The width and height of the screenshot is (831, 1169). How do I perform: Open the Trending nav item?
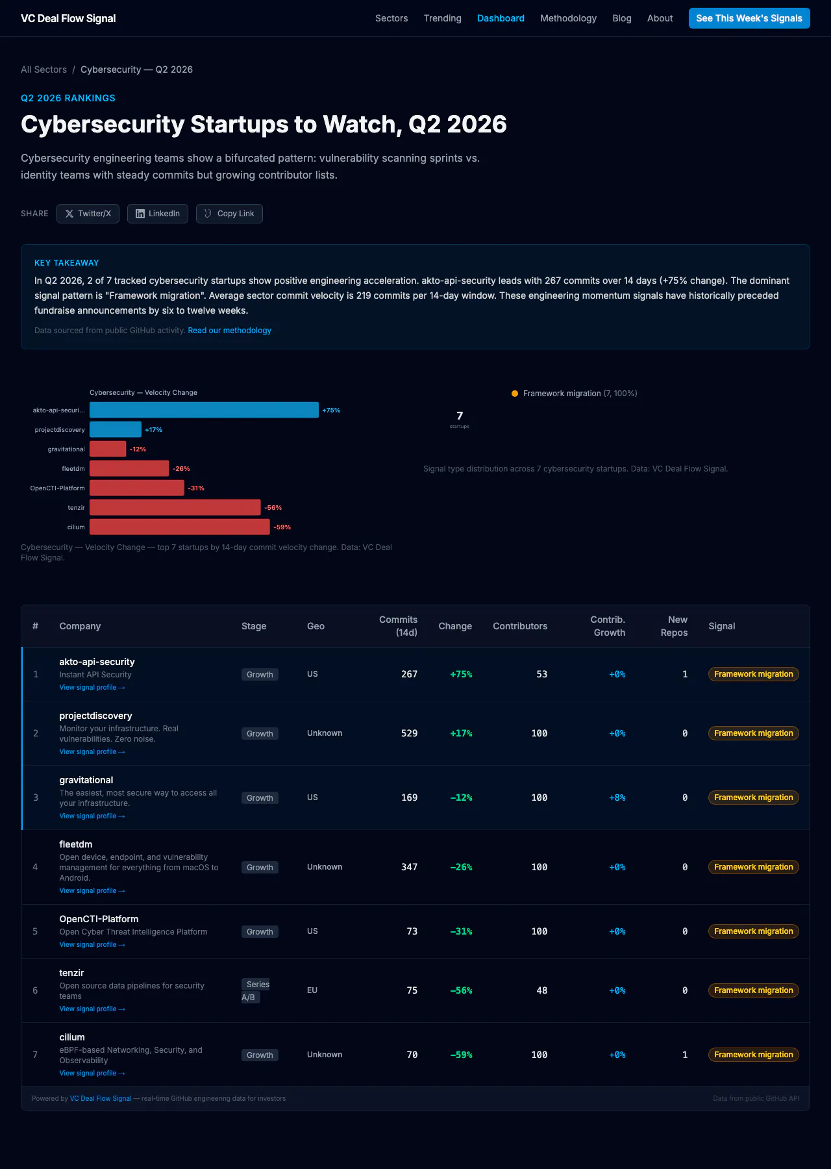[x=443, y=18]
